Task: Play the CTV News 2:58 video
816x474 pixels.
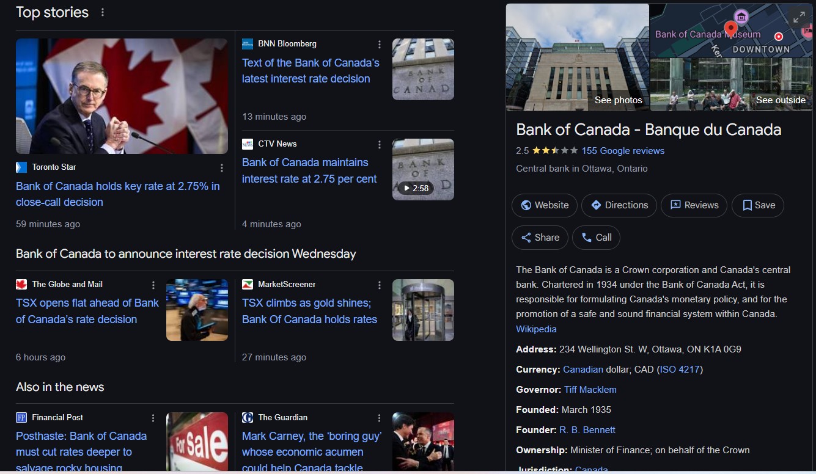Action: (x=416, y=188)
